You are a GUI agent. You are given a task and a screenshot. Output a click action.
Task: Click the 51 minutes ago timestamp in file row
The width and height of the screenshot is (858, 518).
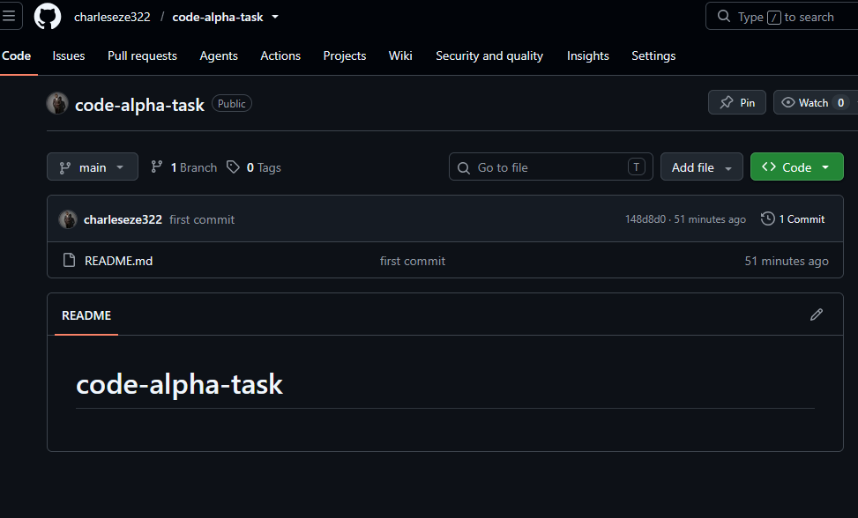coord(787,261)
